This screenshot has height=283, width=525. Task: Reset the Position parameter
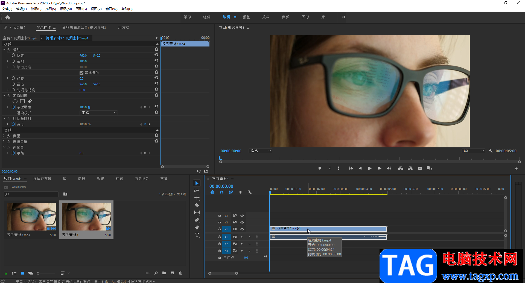[156, 55]
